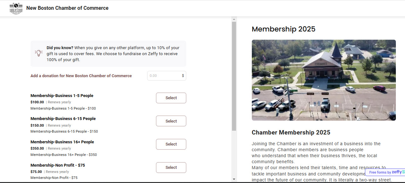405x183 pixels.
Task: Click the lightbulb icon in the tip box
Action: (x=38, y=52)
